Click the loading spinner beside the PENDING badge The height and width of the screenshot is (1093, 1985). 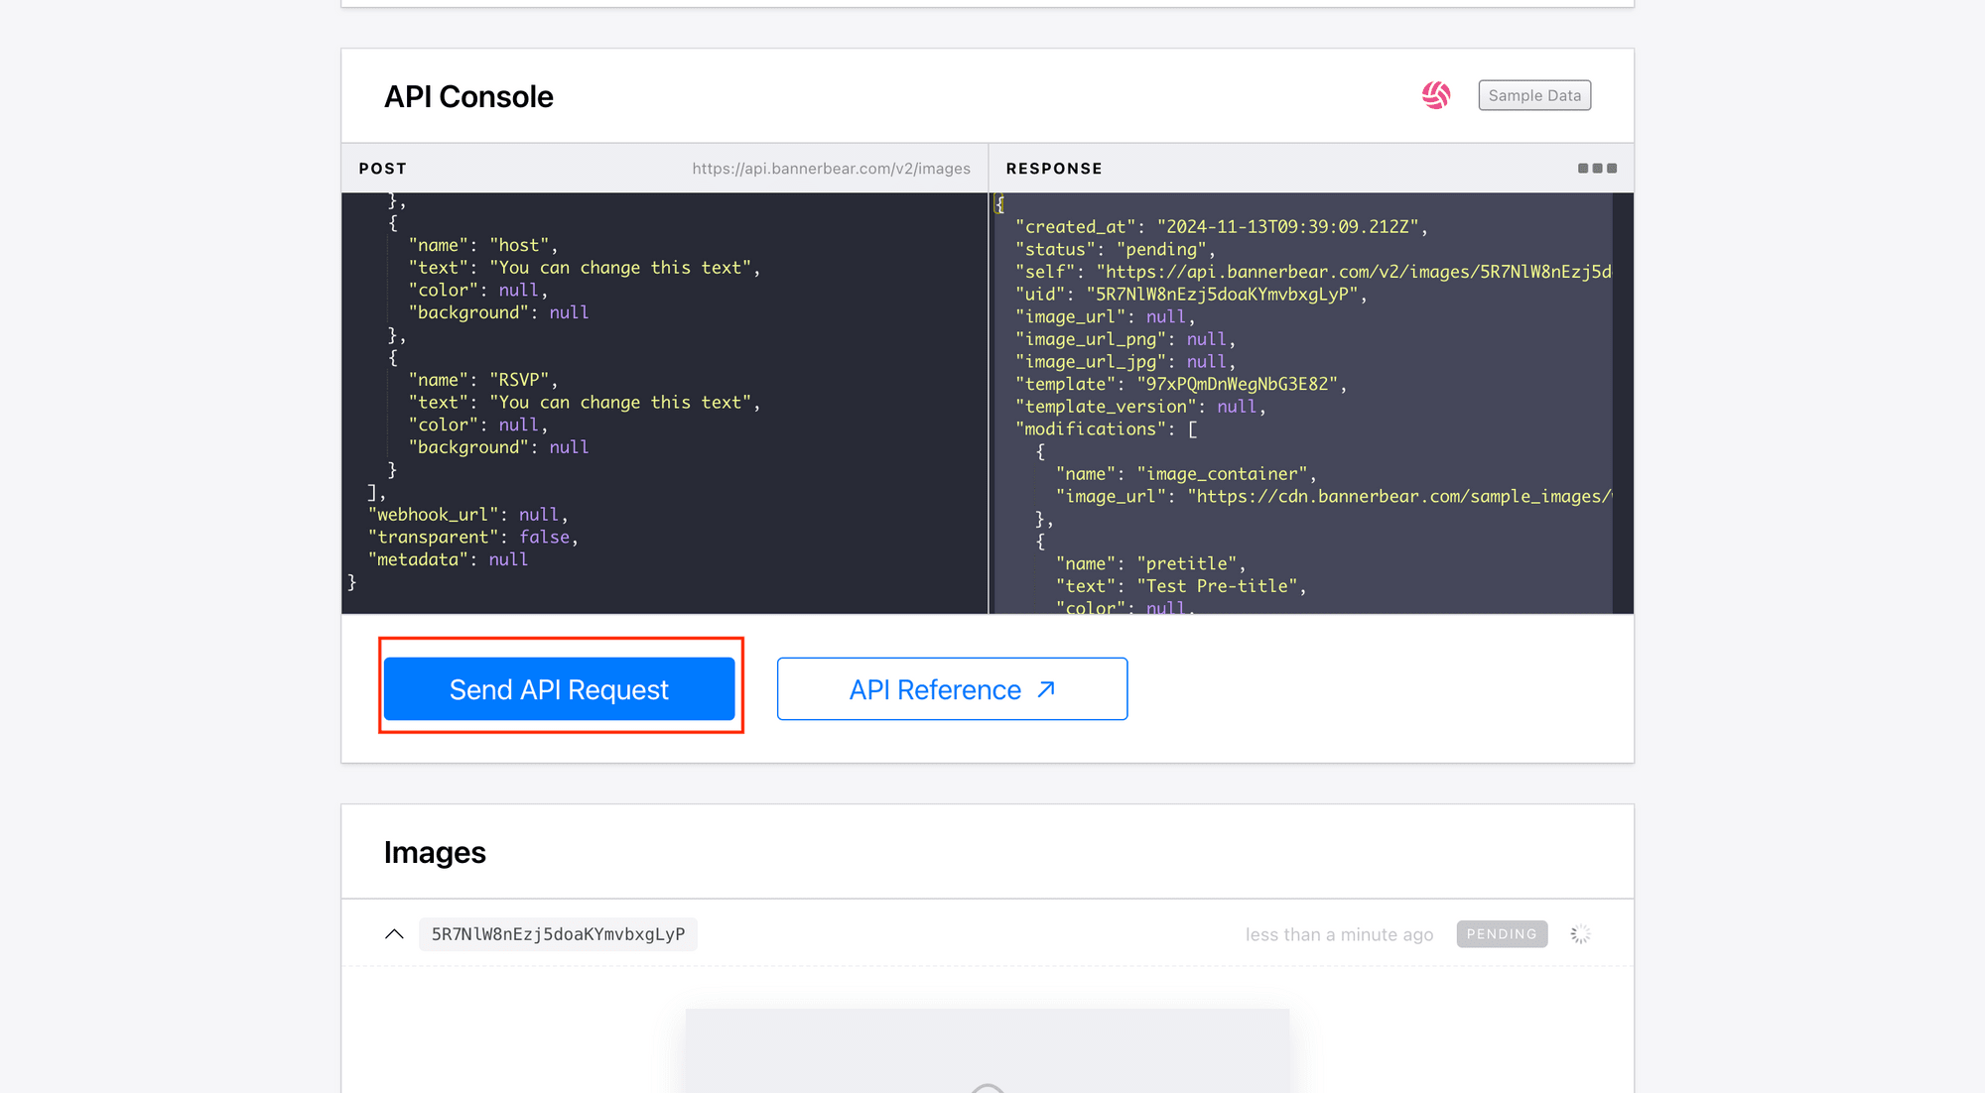click(1580, 933)
